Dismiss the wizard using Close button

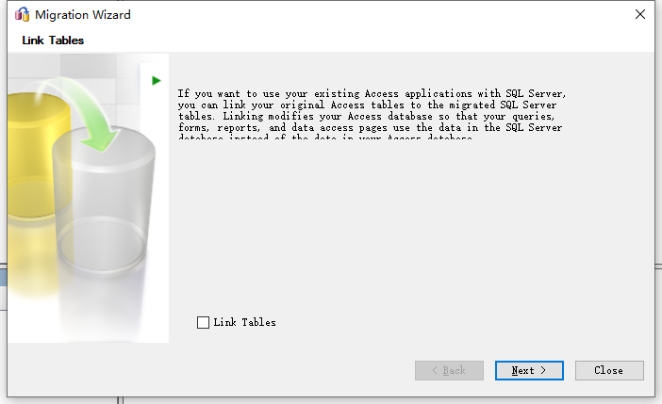click(609, 370)
